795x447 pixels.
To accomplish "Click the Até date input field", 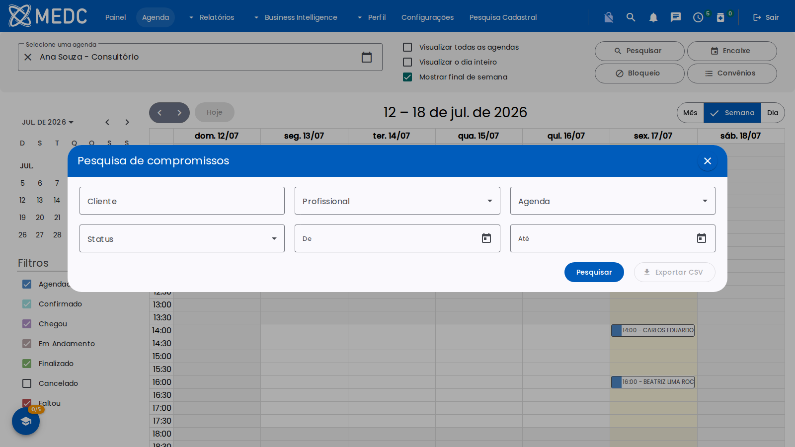I will click(x=613, y=238).
